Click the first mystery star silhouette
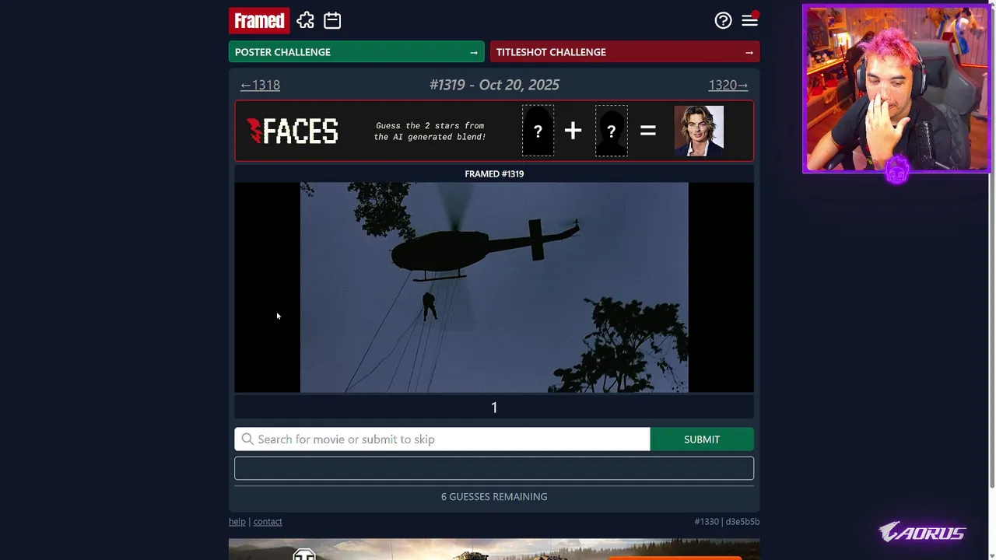The image size is (996, 560). 538,131
